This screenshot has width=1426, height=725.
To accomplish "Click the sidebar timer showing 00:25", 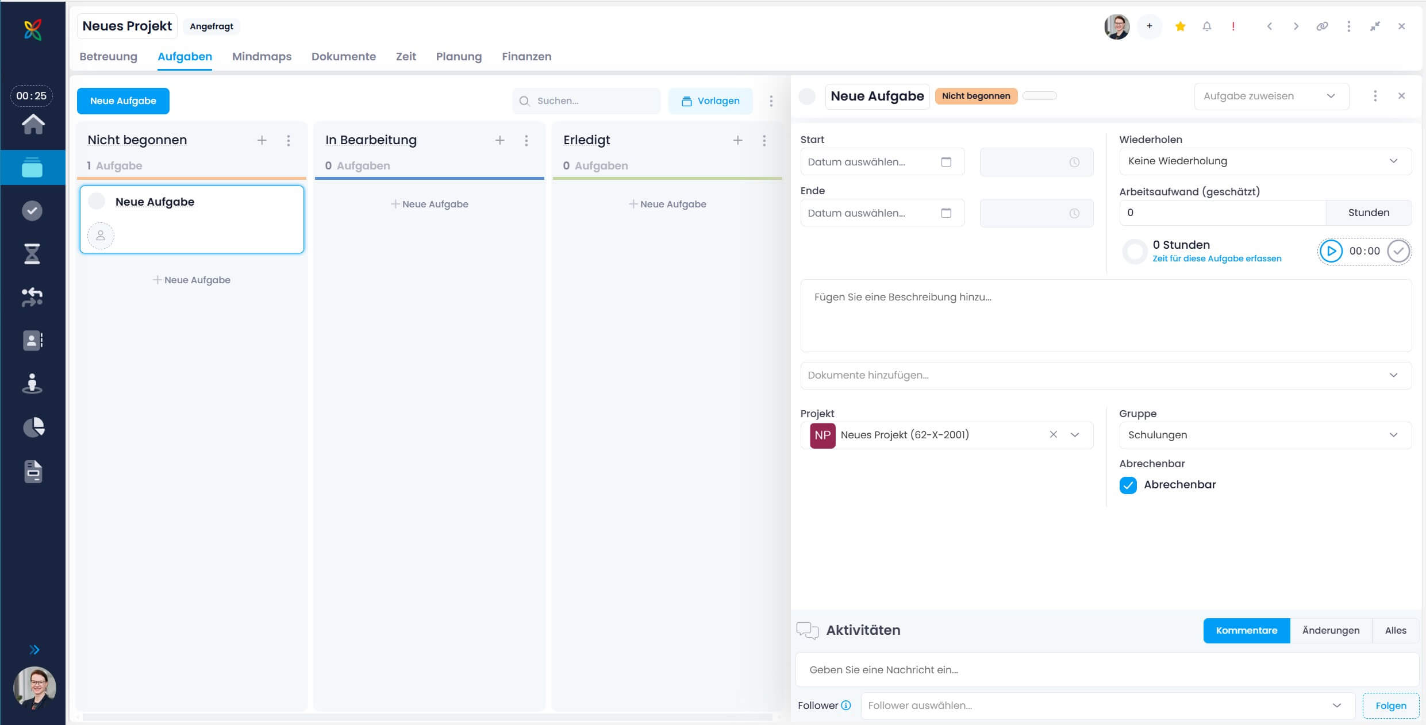I will point(32,96).
